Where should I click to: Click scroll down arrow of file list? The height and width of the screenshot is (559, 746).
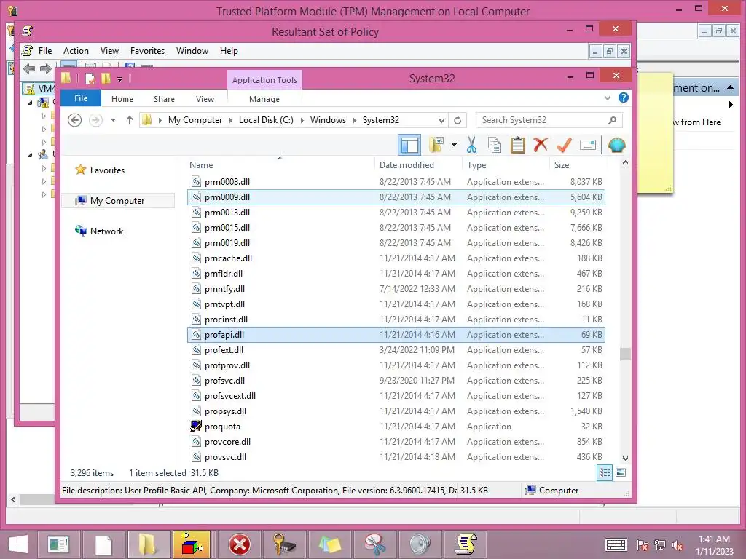pos(625,459)
